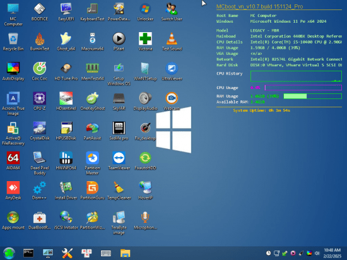This screenshot has width=347, height=260.
Task: Click the Microphone test icon
Action: 145,220
